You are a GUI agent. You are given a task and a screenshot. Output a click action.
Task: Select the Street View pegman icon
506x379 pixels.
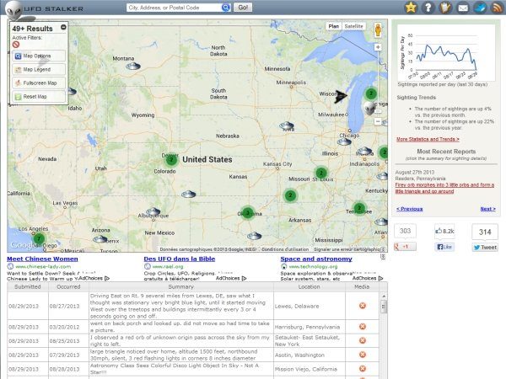pos(378,30)
